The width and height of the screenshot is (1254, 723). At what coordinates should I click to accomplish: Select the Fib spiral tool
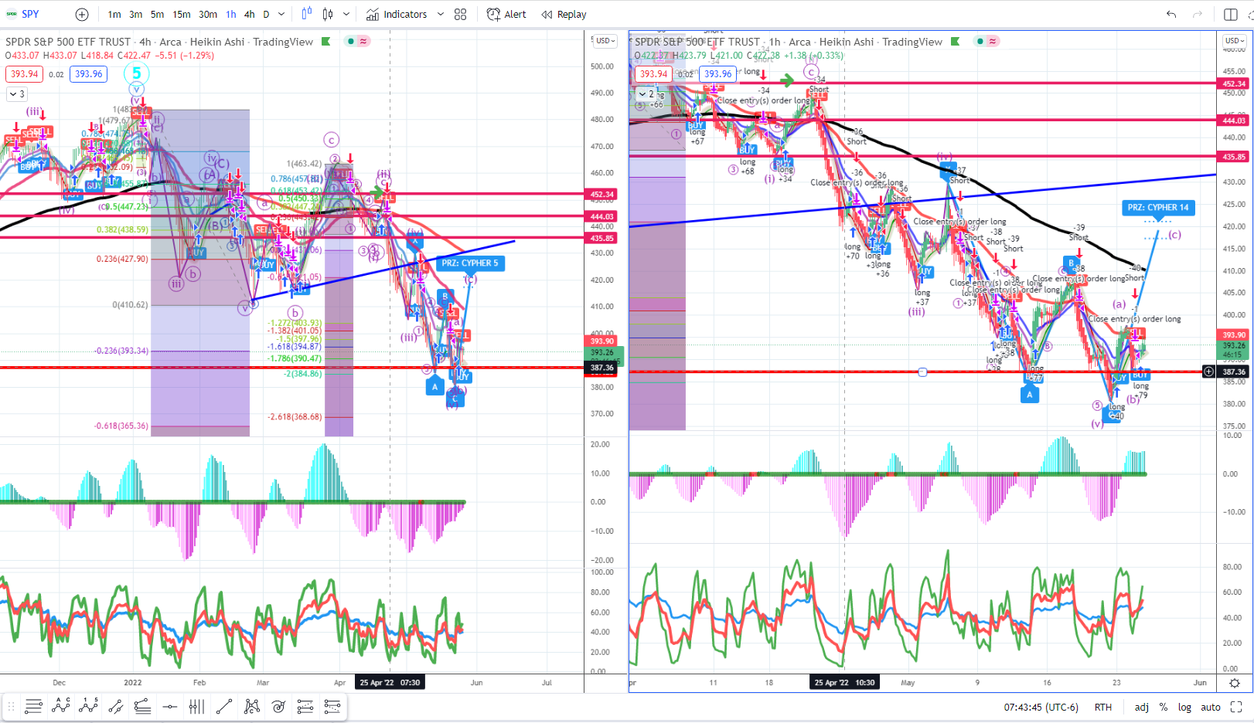[278, 706]
